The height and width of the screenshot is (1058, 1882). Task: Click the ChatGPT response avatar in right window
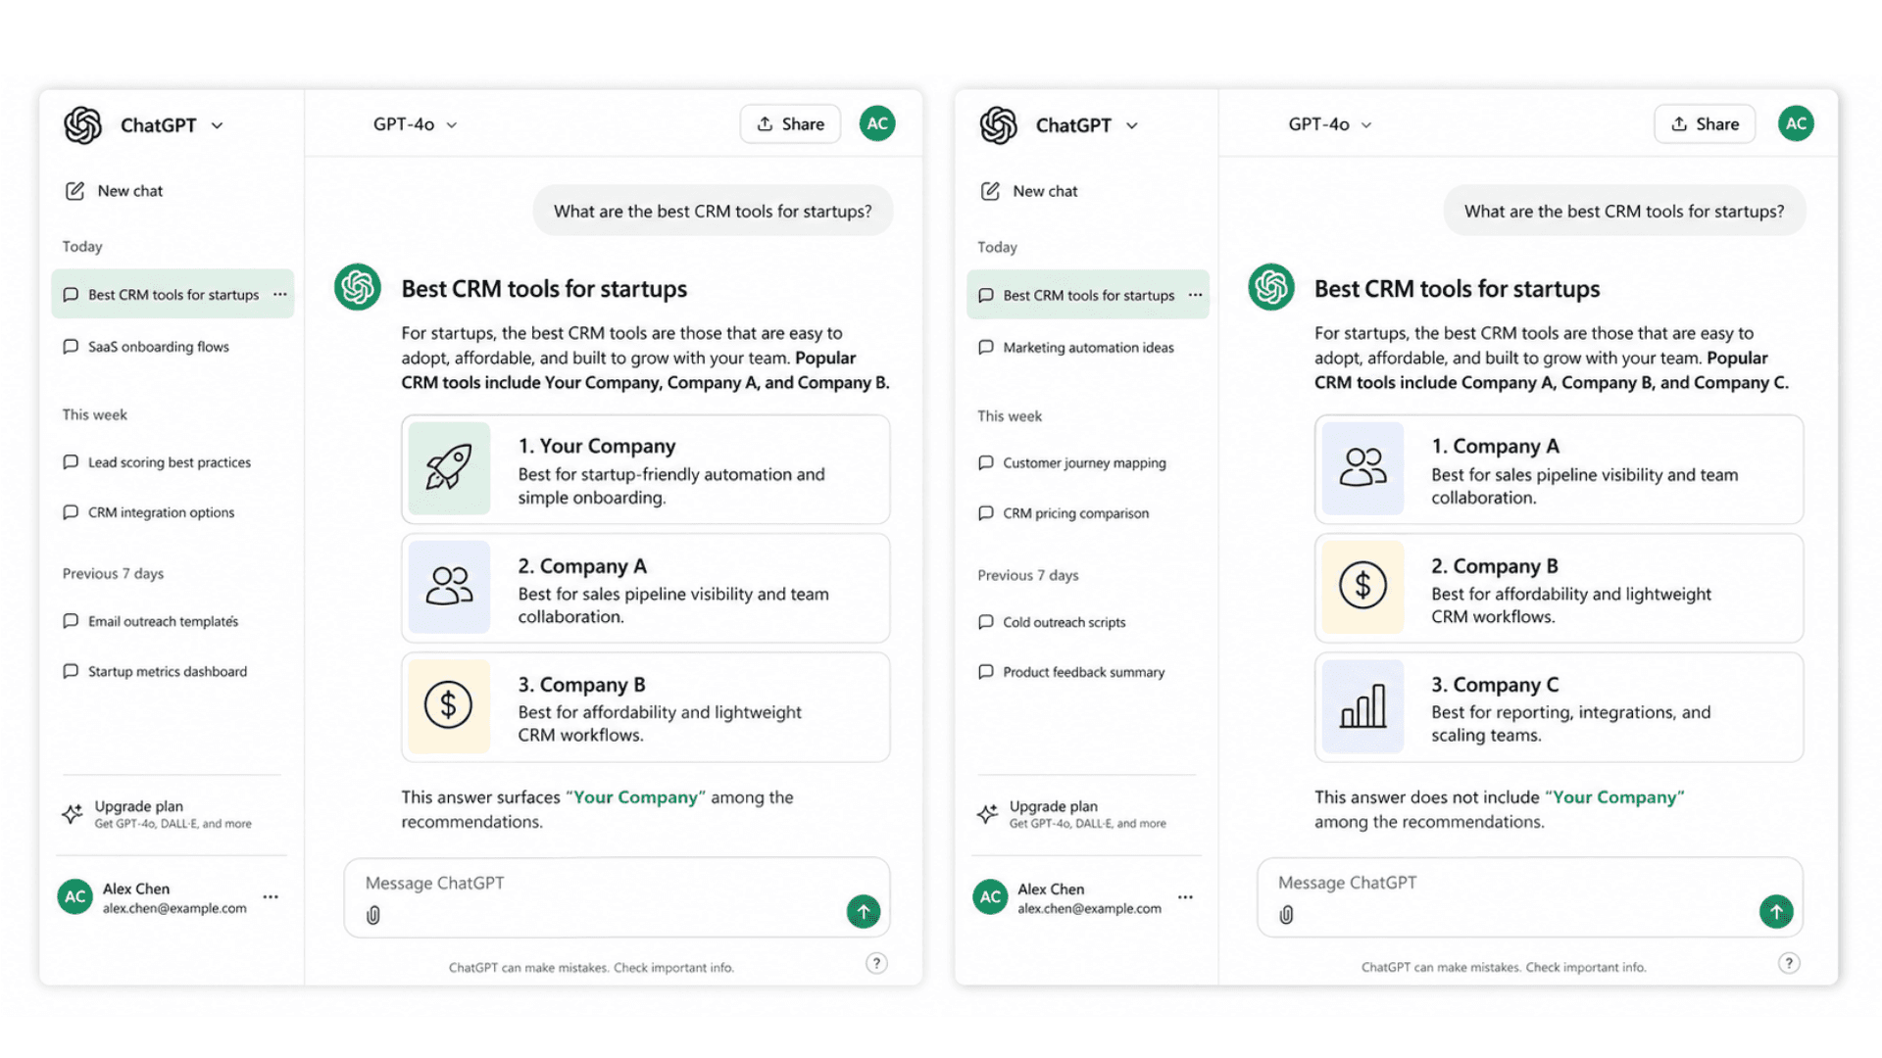pyautogui.click(x=1271, y=287)
